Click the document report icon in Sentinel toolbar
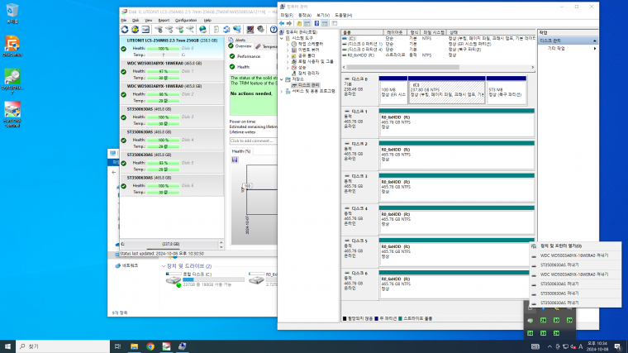Image resolution: width=628 pixels, height=353 pixels. tap(216, 30)
